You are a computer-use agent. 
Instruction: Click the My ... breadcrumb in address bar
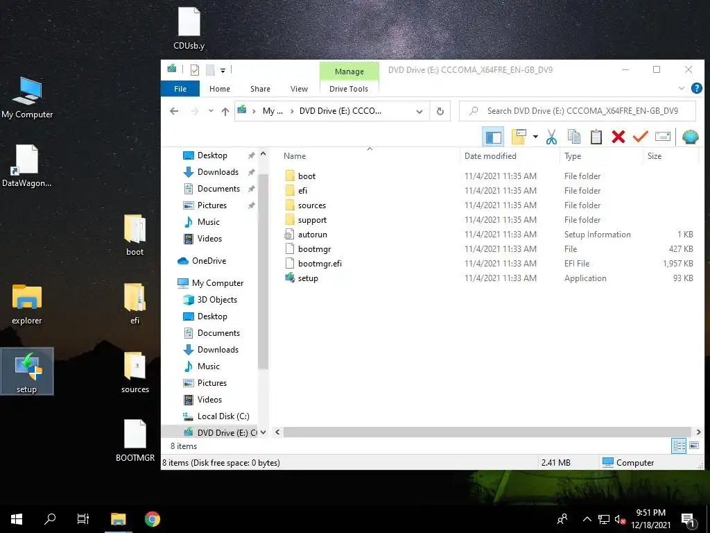[x=272, y=111]
